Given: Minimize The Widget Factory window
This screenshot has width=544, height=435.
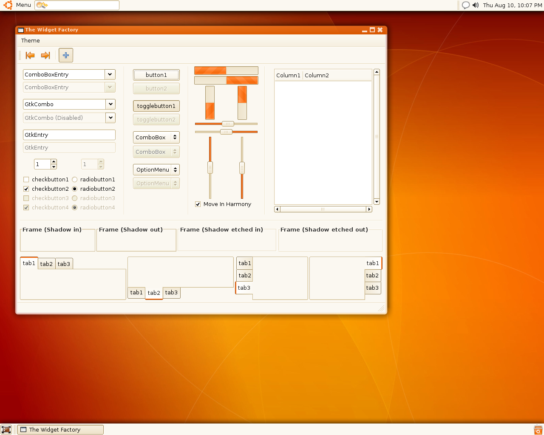Looking at the screenshot, I should [x=365, y=30].
